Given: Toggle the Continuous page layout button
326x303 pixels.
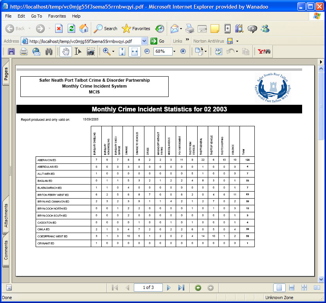Looking at the screenshot, I should pos(292,288).
